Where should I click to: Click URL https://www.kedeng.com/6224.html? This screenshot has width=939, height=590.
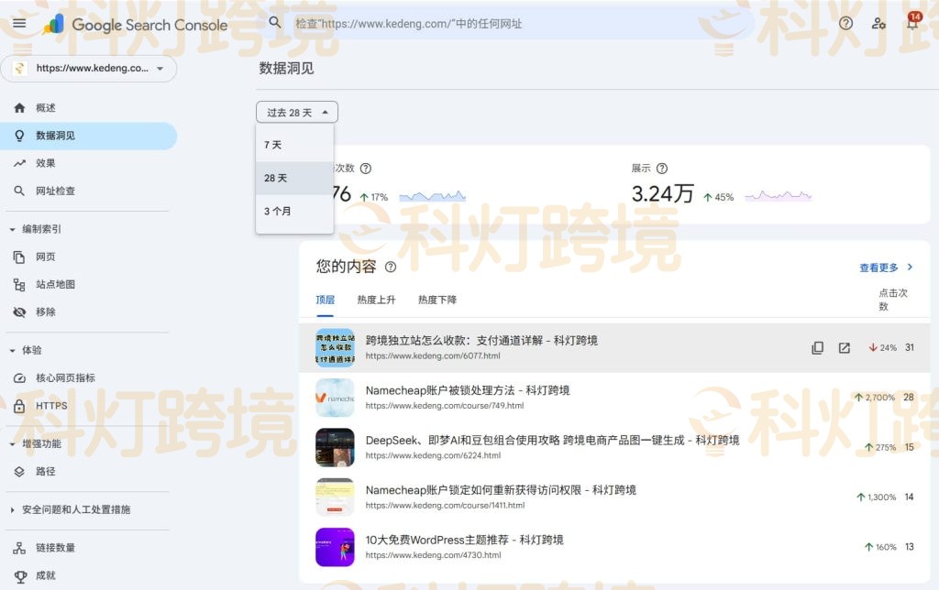click(433, 455)
